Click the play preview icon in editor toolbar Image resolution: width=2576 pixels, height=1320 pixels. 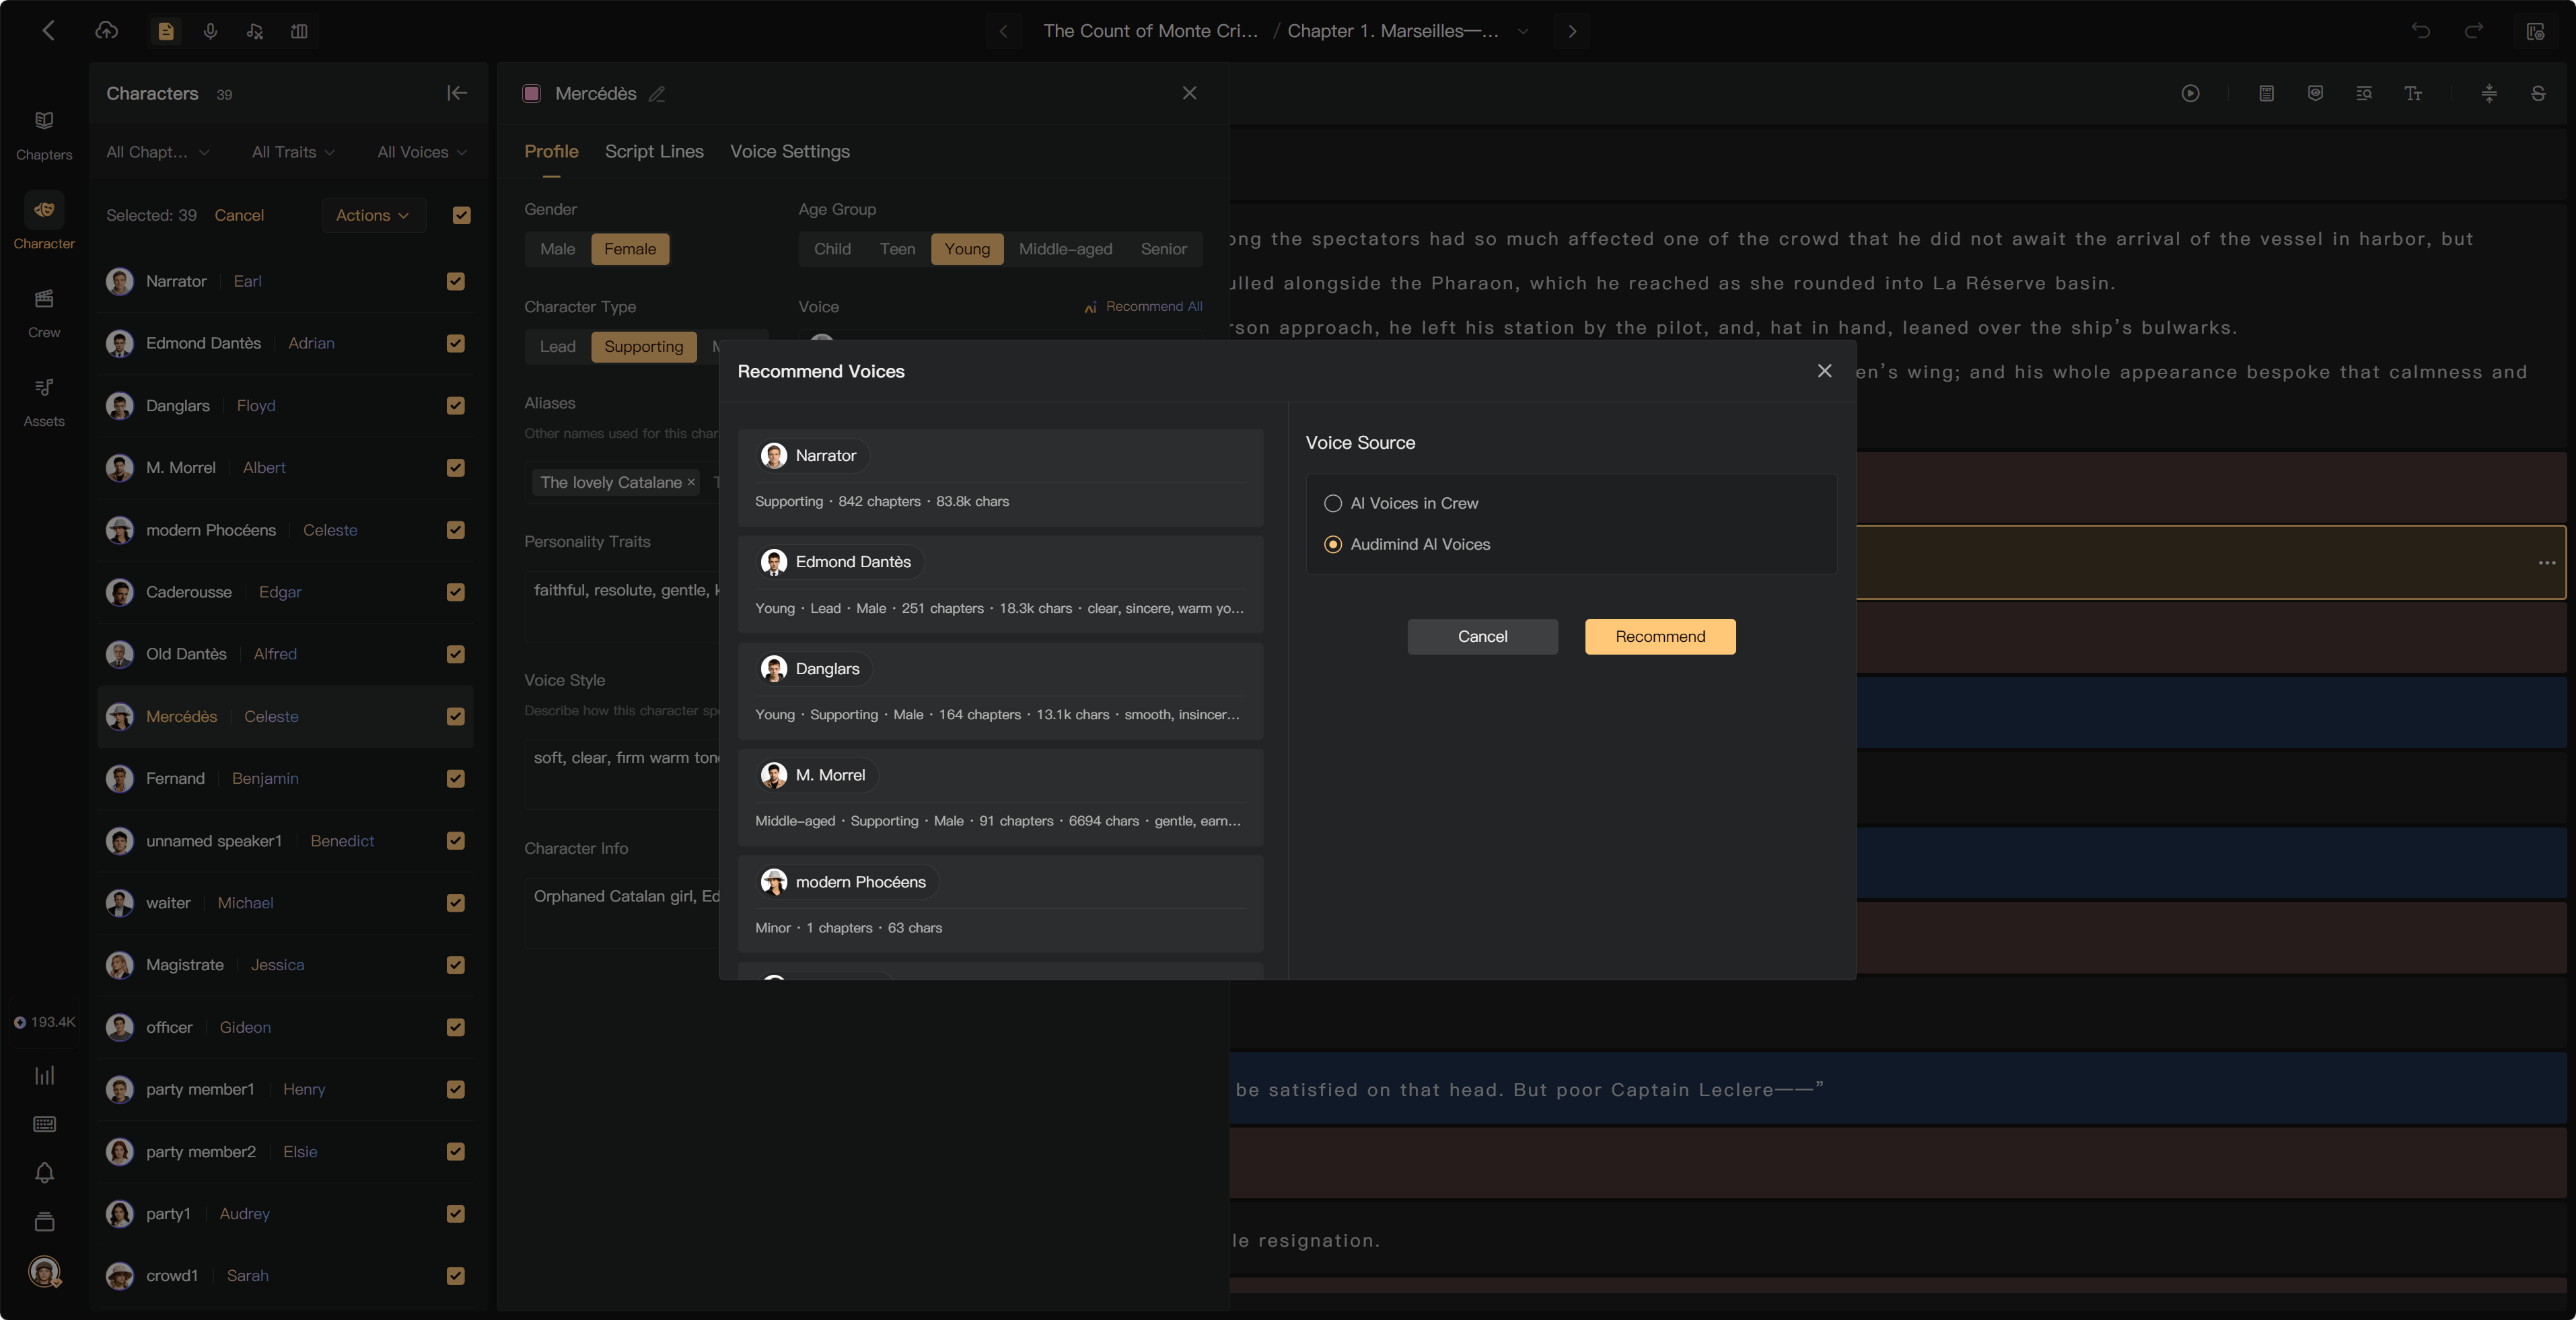point(2190,93)
